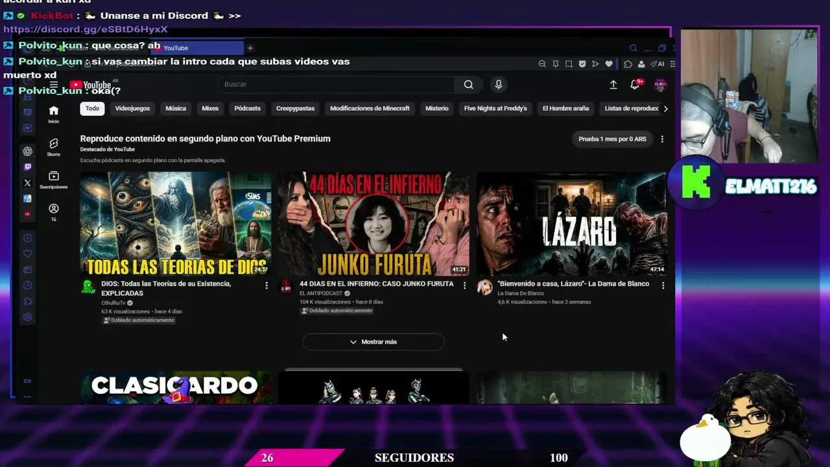This screenshot has width=830, height=467.
Task: Start voice search with the microphone icon
Action: click(498, 84)
